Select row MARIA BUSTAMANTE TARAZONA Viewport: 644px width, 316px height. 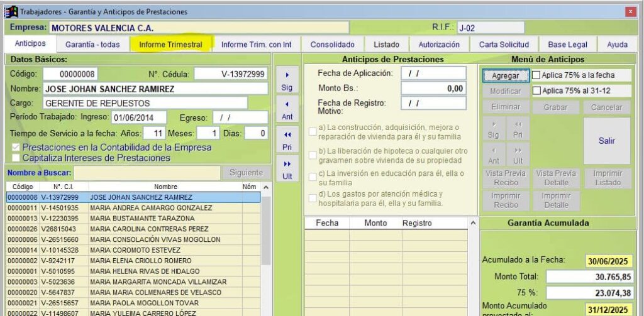(133, 219)
